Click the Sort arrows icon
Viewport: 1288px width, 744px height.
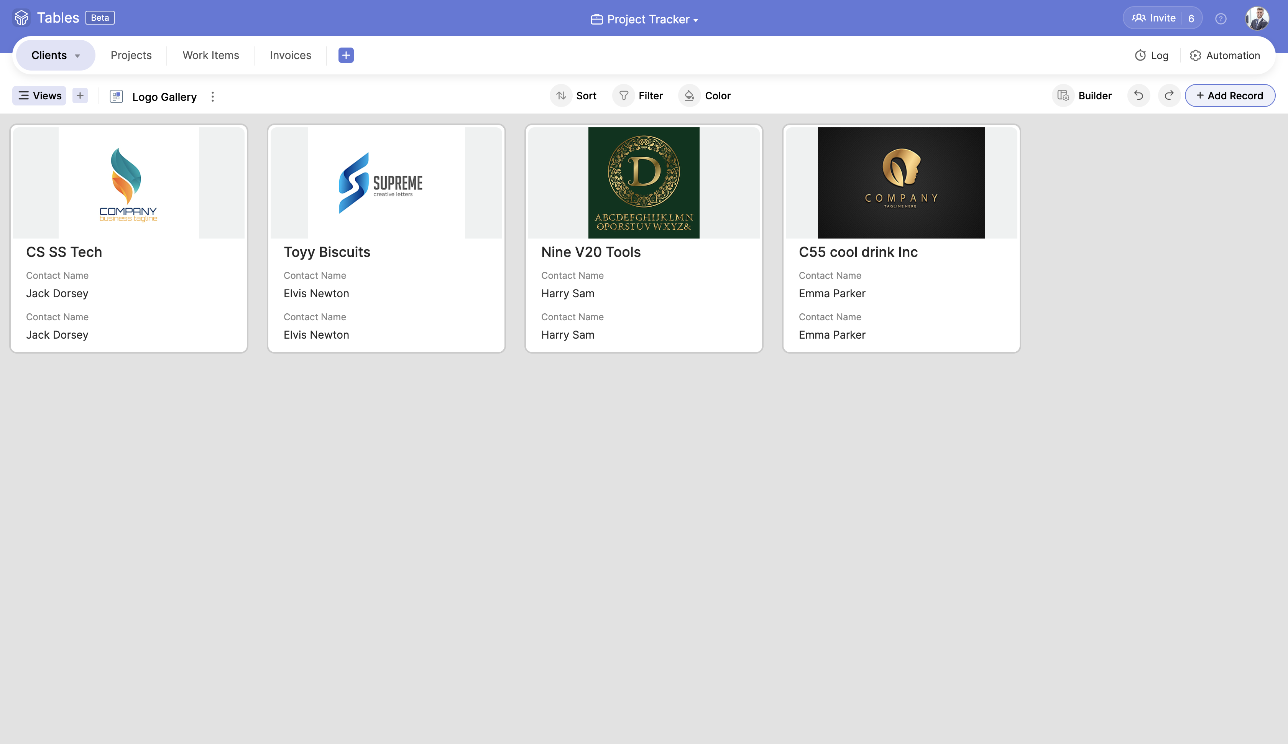tap(561, 95)
